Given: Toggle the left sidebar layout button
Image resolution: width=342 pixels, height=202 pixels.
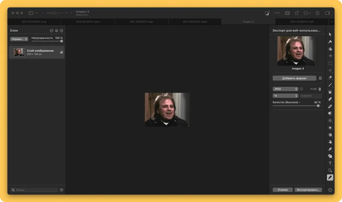Looking at the screenshot, I should tap(31, 13).
